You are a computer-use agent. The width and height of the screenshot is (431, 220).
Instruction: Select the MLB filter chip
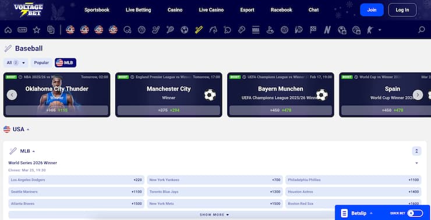[65, 63]
